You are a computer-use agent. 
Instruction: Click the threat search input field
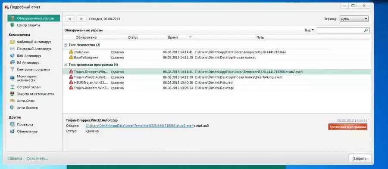[x=340, y=30]
